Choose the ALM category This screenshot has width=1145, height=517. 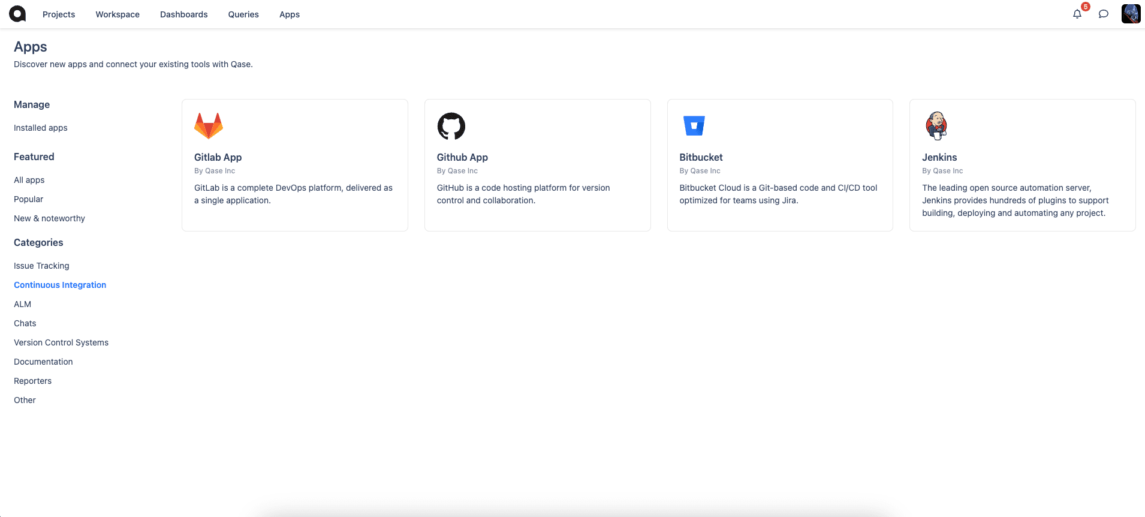[23, 304]
